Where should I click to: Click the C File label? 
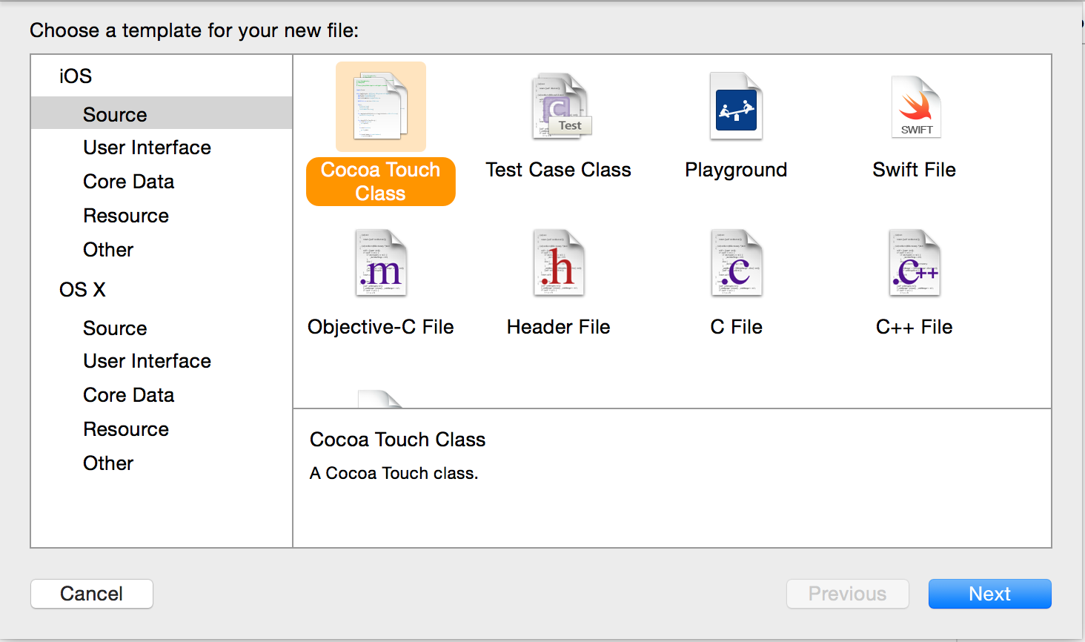coord(737,327)
